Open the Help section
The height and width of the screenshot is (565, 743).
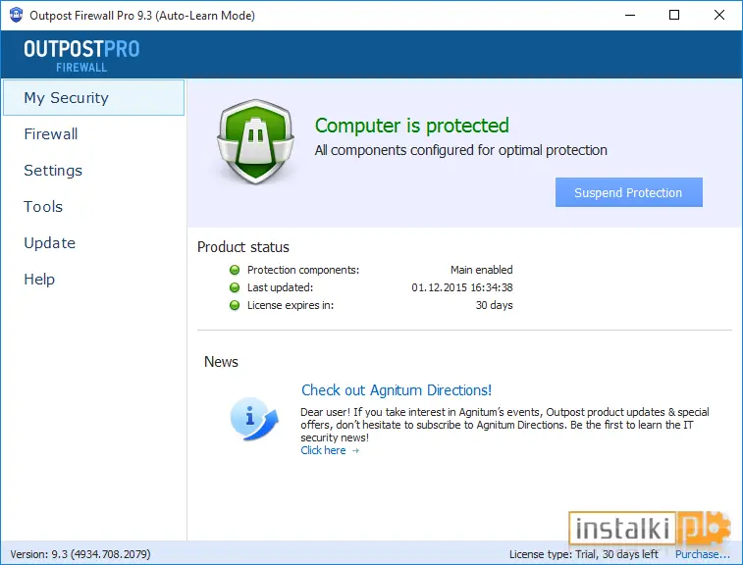click(39, 279)
